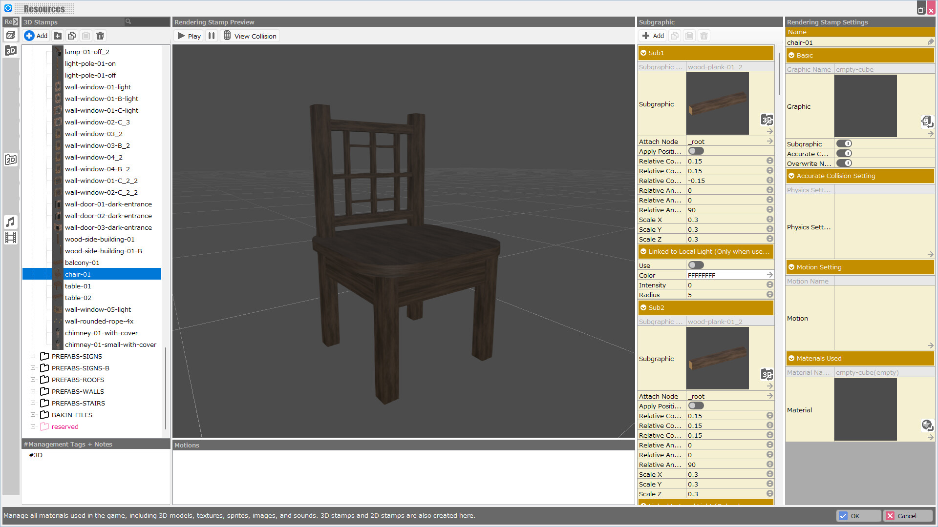Viewport: 938px width, 527px height.
Task: Open the 2D stamps sidebar panel
Action: (11, 159)
